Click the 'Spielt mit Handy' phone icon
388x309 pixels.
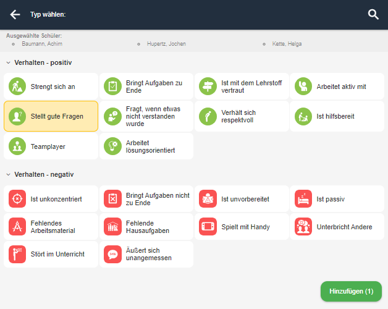pyautogui.click(x=208, y=226)
